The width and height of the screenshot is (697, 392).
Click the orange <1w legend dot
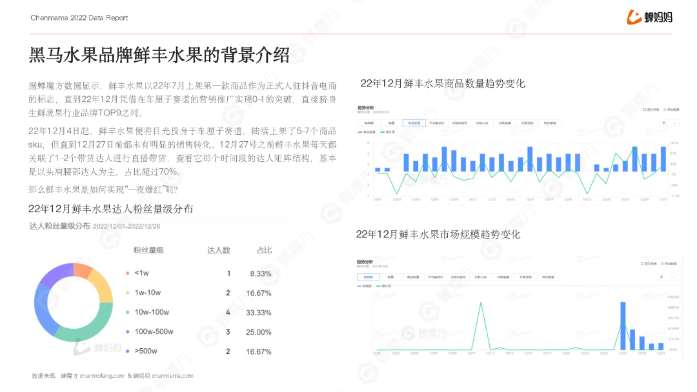128,273
